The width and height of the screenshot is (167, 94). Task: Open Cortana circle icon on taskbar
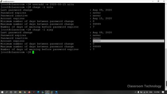click(x=11, y=92)
